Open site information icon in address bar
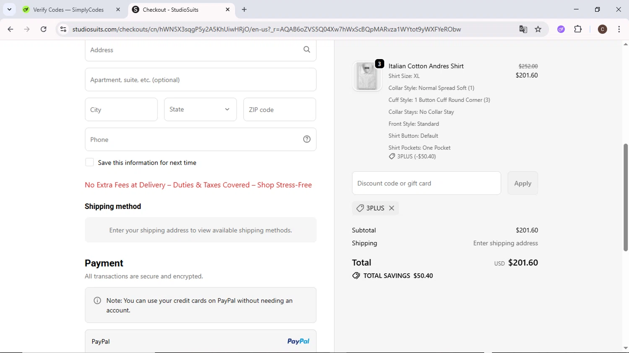 [63, 29]
